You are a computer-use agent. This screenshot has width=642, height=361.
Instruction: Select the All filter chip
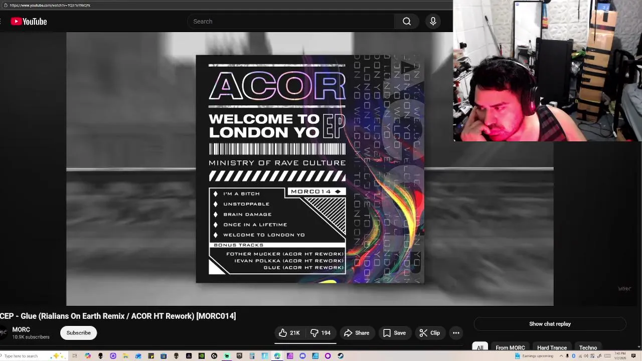pyautogui.click(x=480, y=347)
